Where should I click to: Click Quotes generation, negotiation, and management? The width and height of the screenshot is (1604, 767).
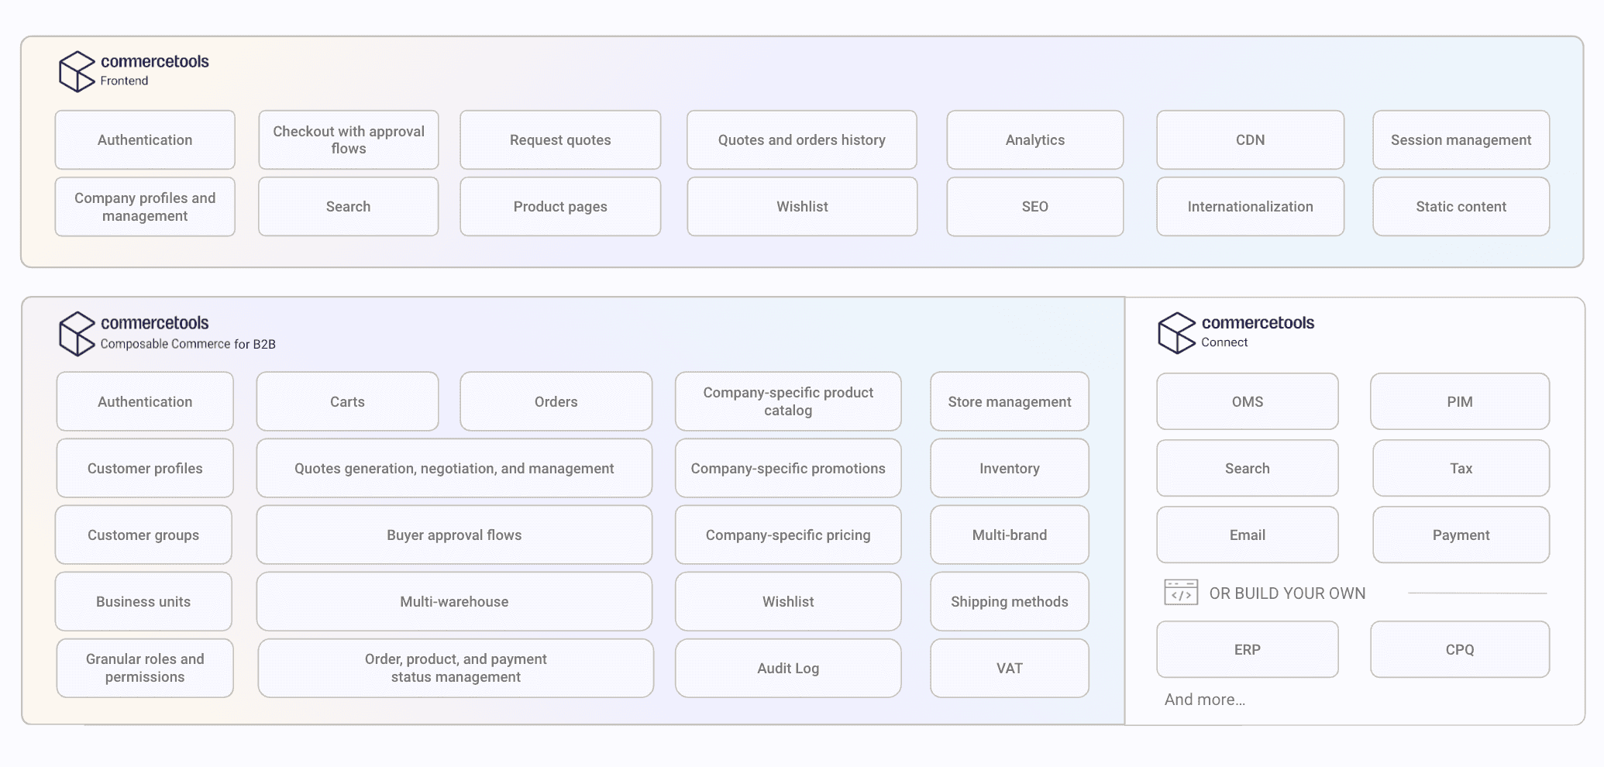pyautogui.click(x=454, y=468)
